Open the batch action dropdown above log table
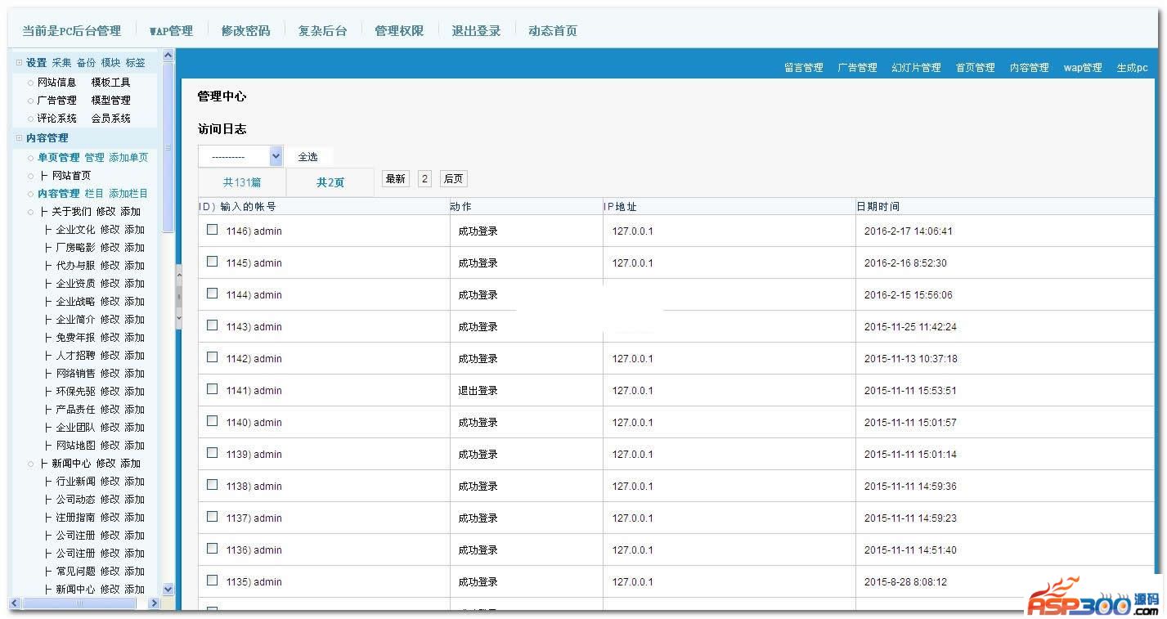This screenshot has width=1167, height=619. coord(240,156)
